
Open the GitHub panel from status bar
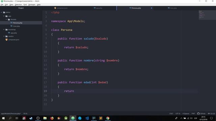(201, 114)
